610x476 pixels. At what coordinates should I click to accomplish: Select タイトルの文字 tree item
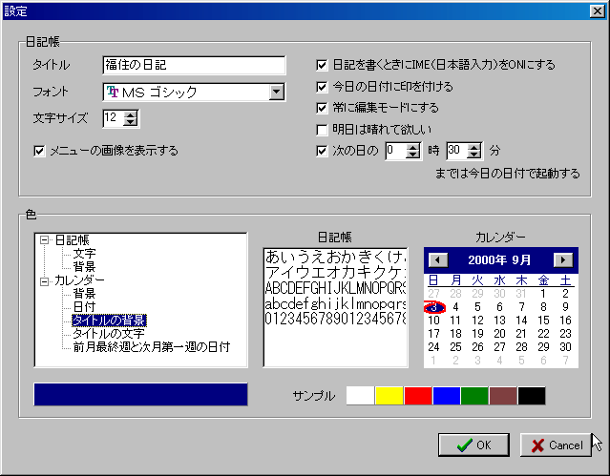pyautogui.click(x=109, y=334)
